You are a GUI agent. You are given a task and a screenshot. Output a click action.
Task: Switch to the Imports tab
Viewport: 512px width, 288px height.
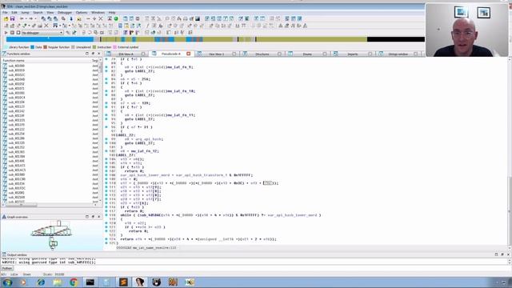click(x=352, y=54)
